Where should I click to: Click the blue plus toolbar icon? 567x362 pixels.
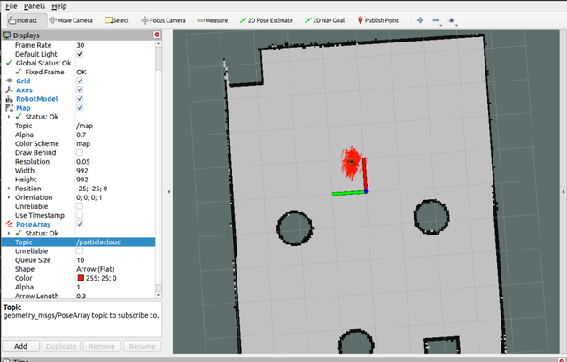420,20
